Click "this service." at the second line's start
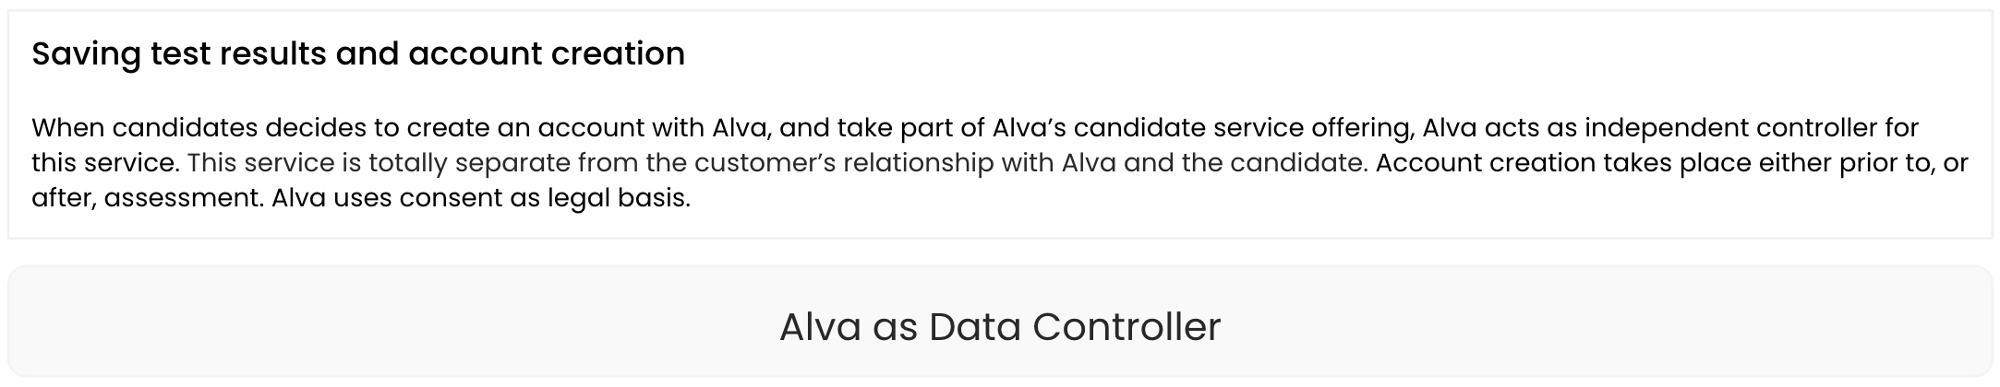 click(104, 163)
